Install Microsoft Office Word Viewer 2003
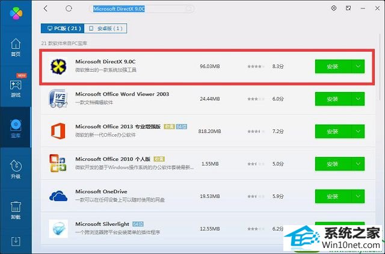This screenshot has width=385, height=254. (334, 99)
